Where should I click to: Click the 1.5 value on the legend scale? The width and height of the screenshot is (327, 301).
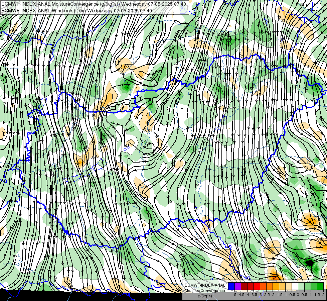[317, 295]
